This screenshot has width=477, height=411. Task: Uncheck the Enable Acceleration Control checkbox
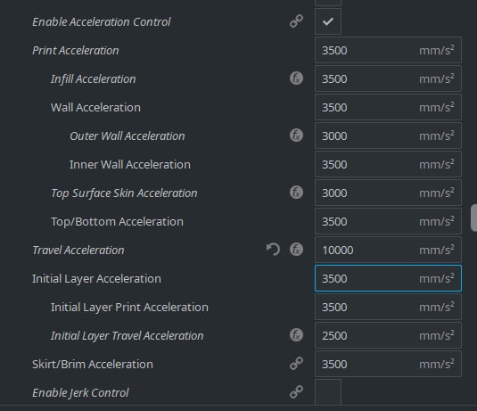coord(328,21)
